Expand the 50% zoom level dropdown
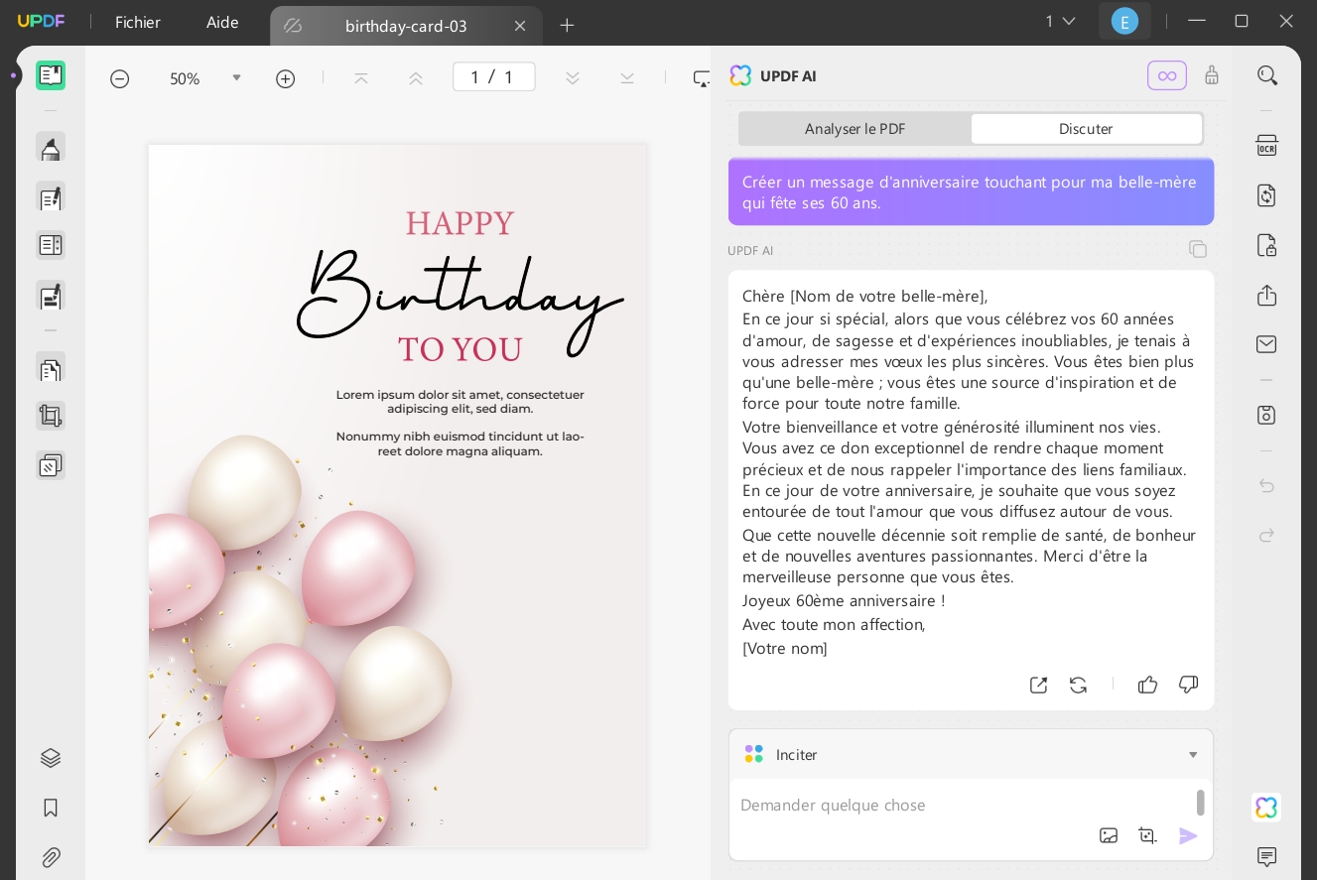The width and height of the screenshot is (1317, 880). click(236, 77)
